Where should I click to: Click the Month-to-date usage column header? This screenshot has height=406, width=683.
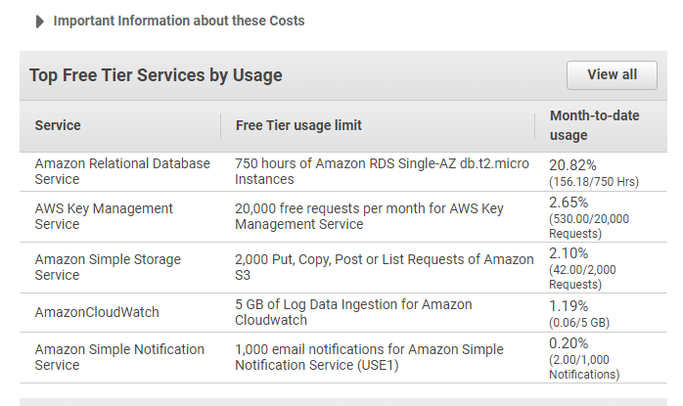pyautogui.click(x=594, y=125)
